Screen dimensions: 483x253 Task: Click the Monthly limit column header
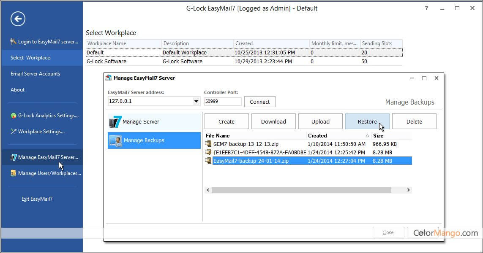[335, 43]
